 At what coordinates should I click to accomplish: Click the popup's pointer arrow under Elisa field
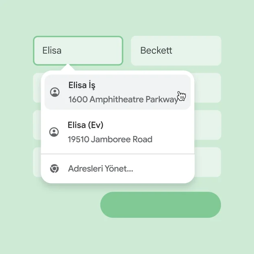(68, 68)
